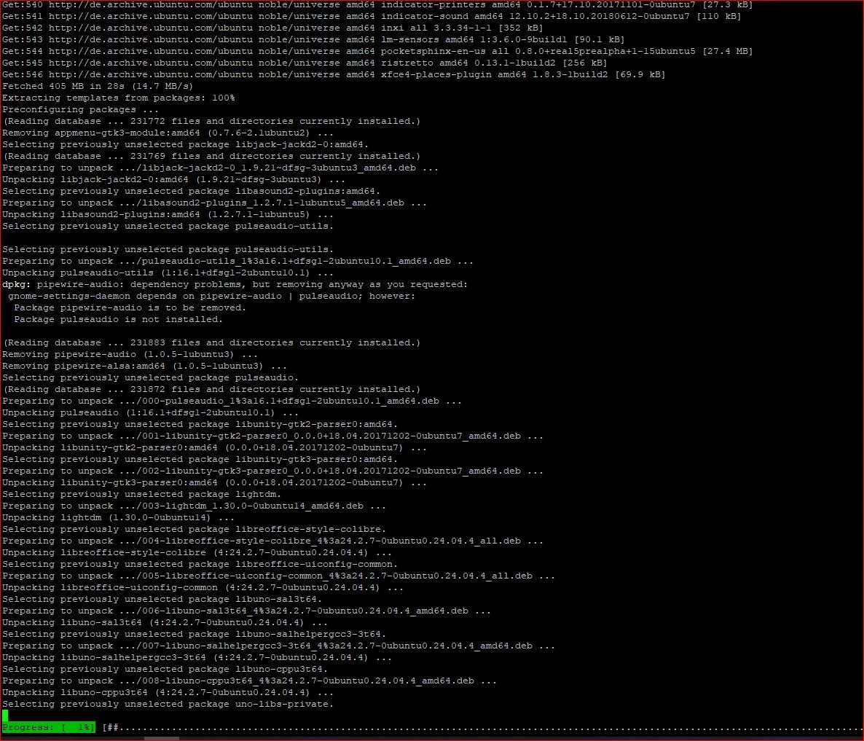Screen dimensions: 864x741
Task: Click 'Unpacking lightdm (1.30.0-0ubuntu14)' line
Action: click(119, 517)
